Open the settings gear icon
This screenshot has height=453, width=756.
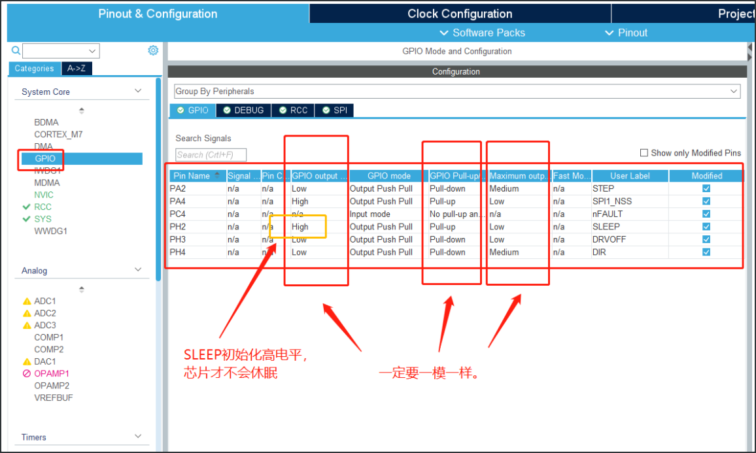(x=152, y=50)
